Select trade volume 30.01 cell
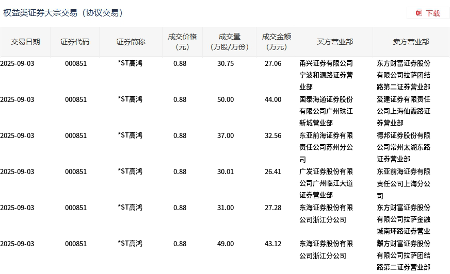450x274 pixels. click(226, 172)
